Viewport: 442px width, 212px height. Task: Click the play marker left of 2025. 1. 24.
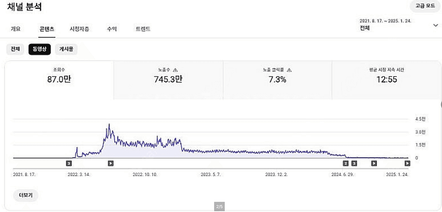pyautogui.click(x=374, y=163)
